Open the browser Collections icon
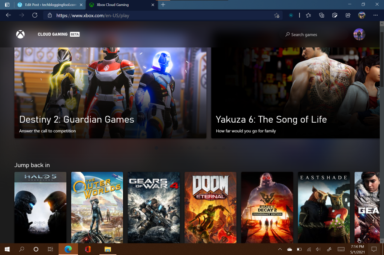Image resolution: width=384 pixels, height=255 pixels. (x=321, y=15)
